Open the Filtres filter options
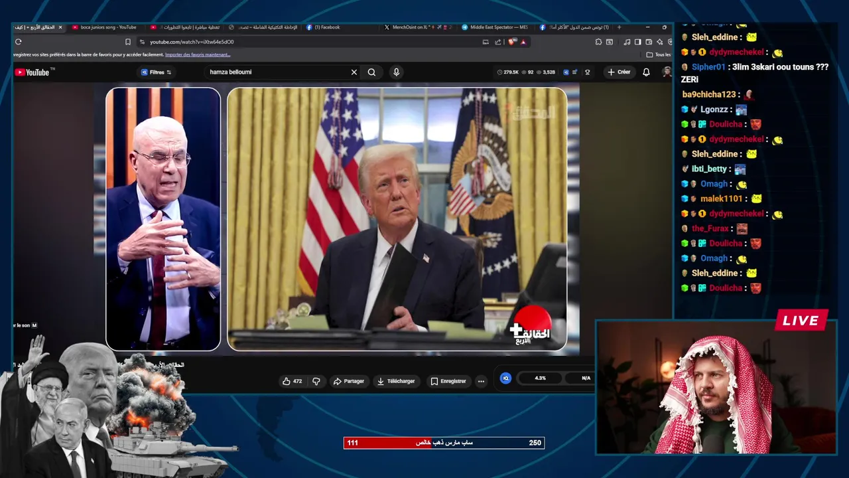This screenshot has height=478, width=849. point(157,72)
